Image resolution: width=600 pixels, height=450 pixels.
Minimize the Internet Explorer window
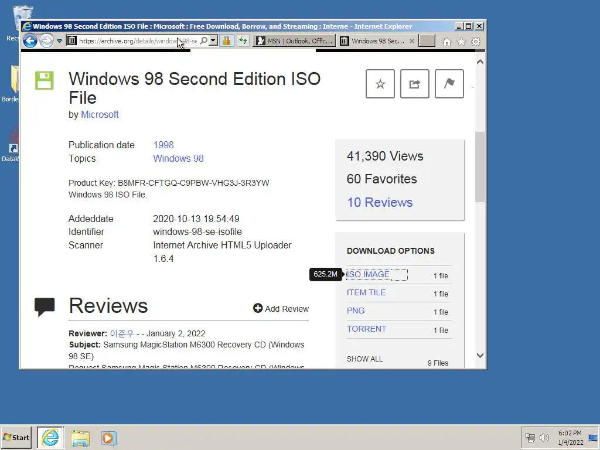[459, 26]
